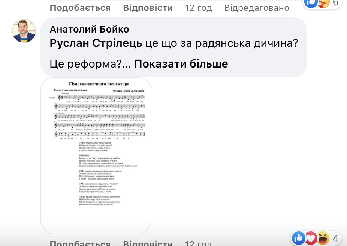
Task: Click Подобається under the top comment
Action: click(x=80, y=7)
